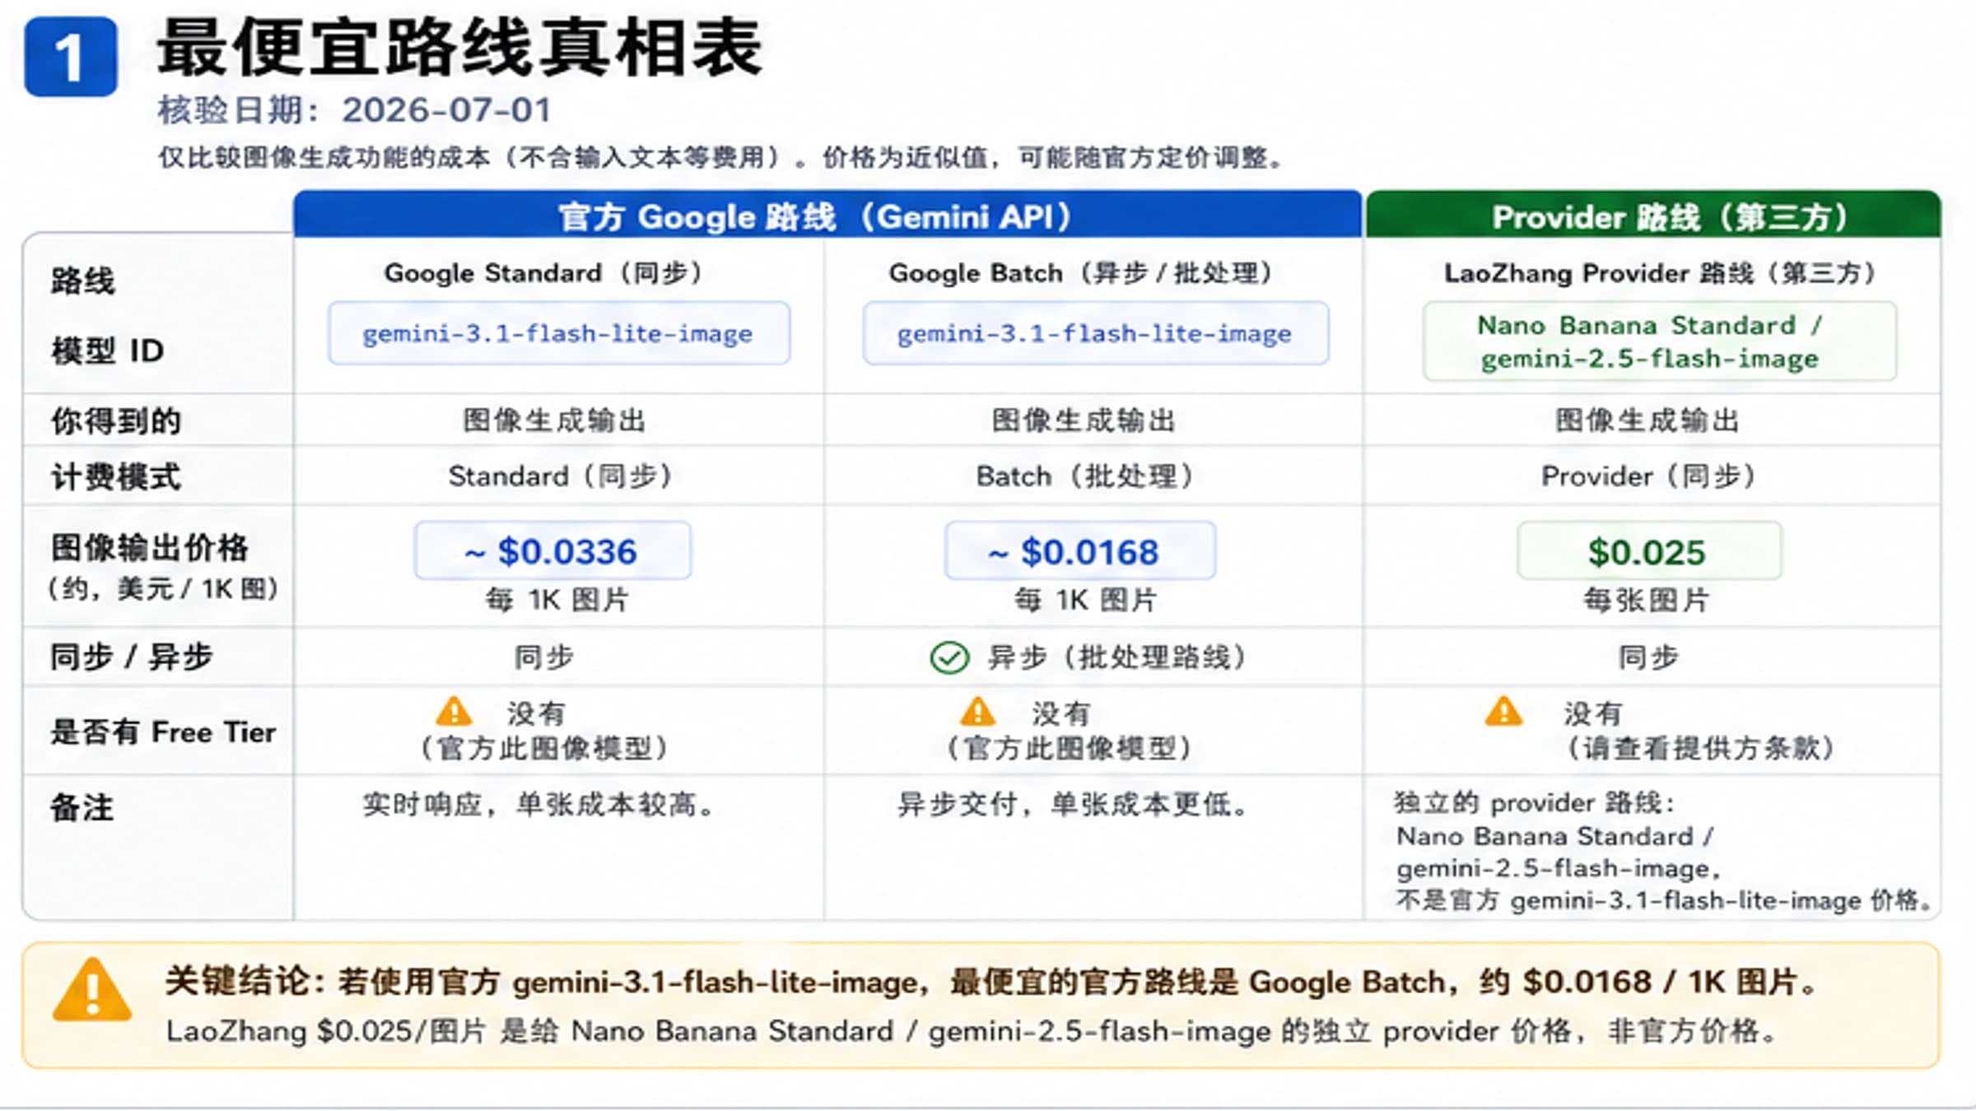Click 同步 in the Google Standard column

[x=544, y=658]
